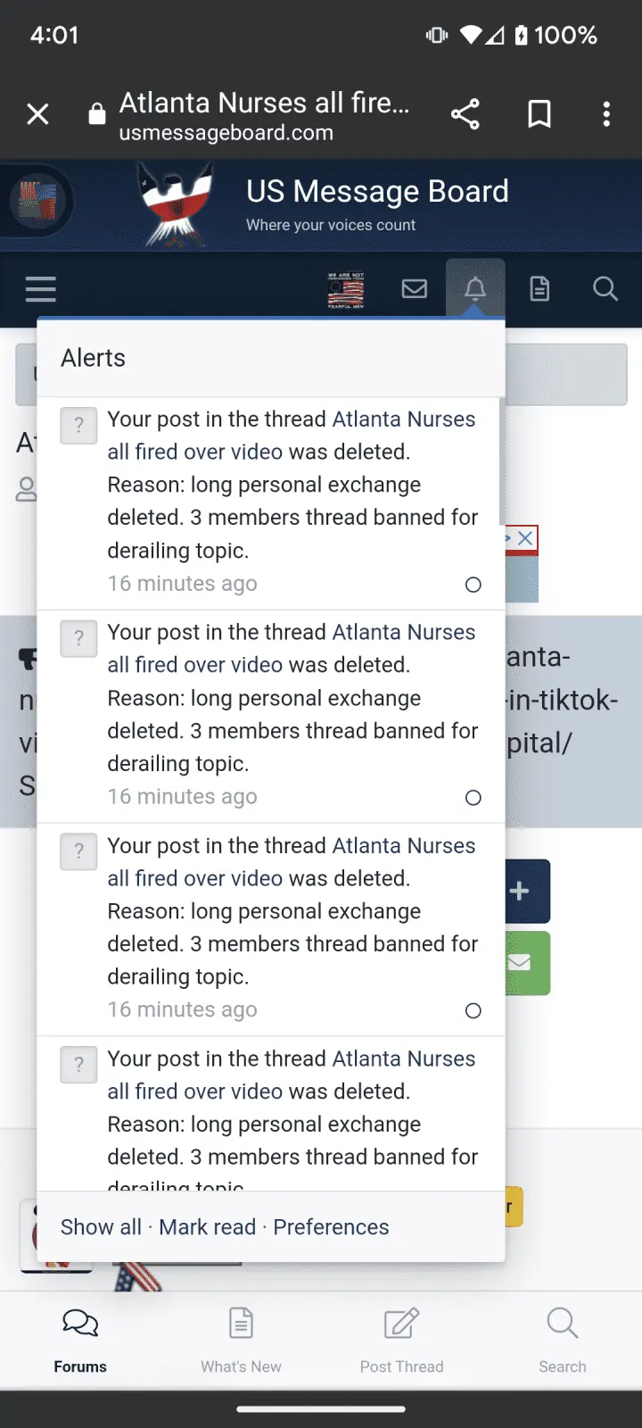This screenshot has height=1428, width=642.
Task: Open browser three-dot overflow menu
Action: (x=606, y=114)
